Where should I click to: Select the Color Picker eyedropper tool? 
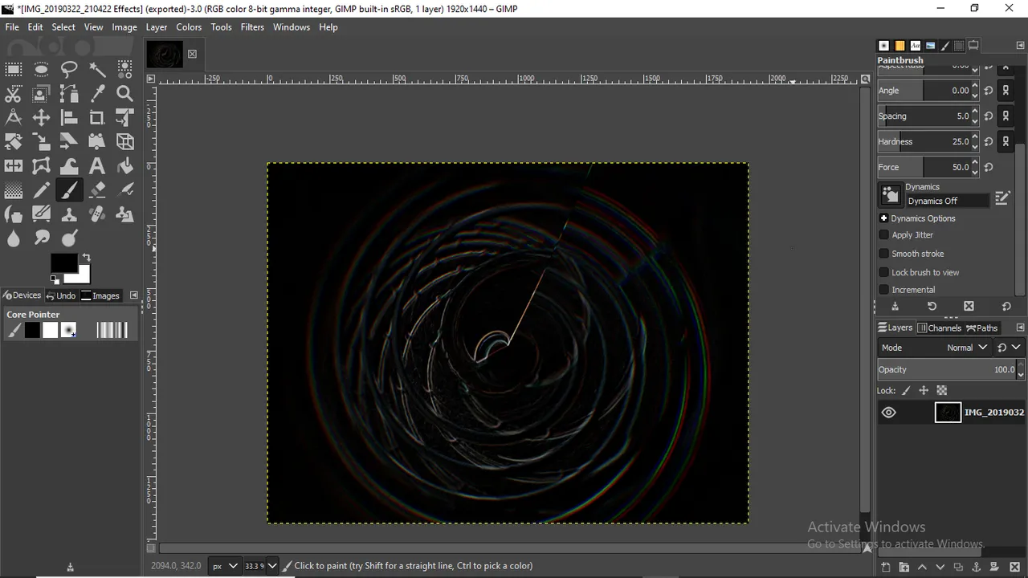97,93
